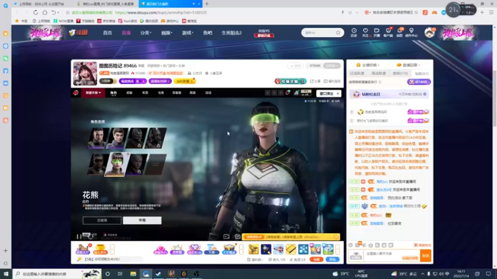
Task: Send the rocket gift from gift bar
Action: coord(266,249)
